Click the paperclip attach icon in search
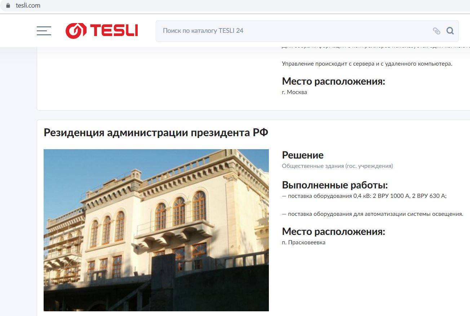The image size is (470, 316). coord(436,31)
